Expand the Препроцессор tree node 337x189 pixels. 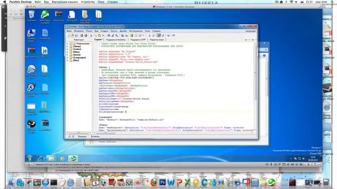[67, 44]
